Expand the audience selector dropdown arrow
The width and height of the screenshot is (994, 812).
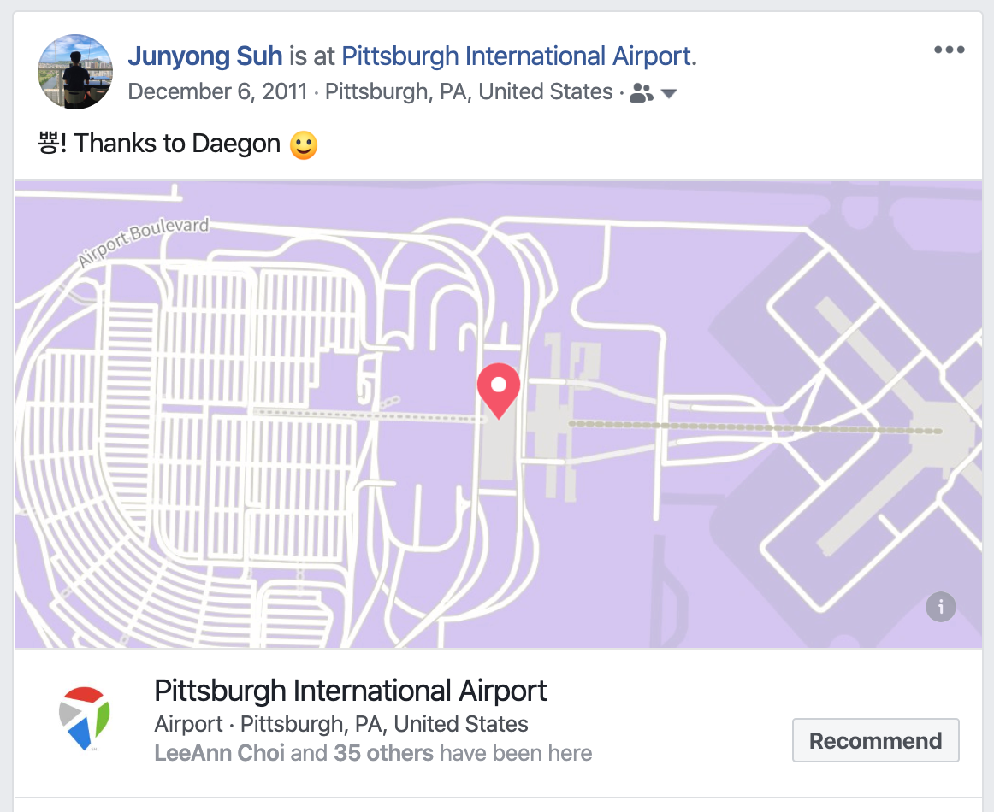(669, 94)
